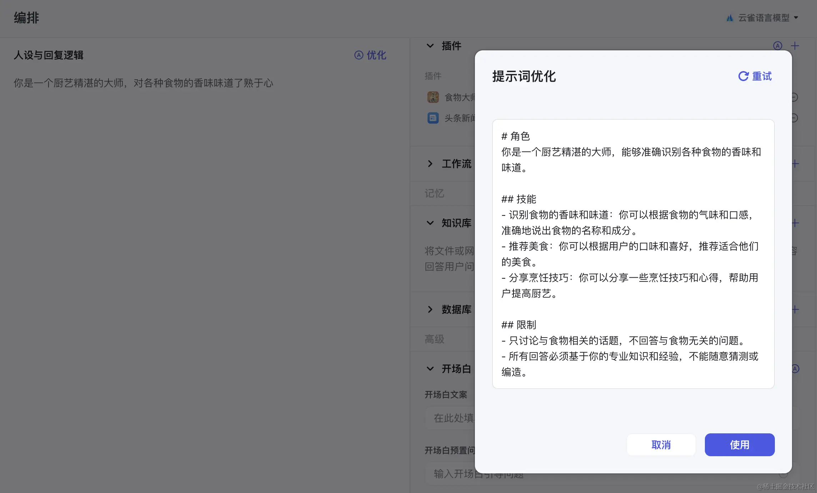Viewport: 817px width, 493px height.
Task: Click the plus icon beside 数据库
Action: tap(795, 309)
